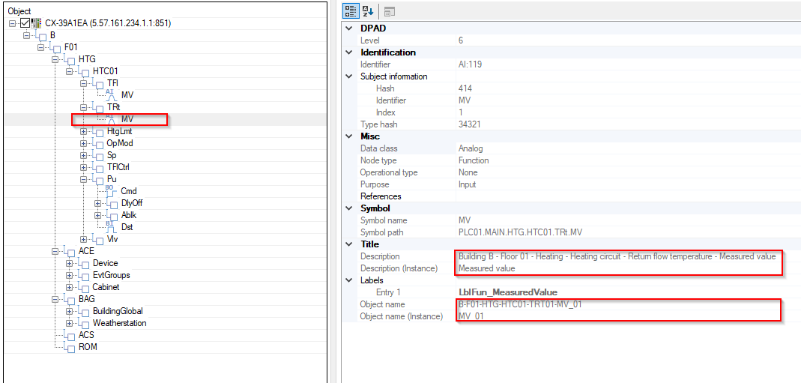Expand the Device node
The image size is (801, 383).
70,263
